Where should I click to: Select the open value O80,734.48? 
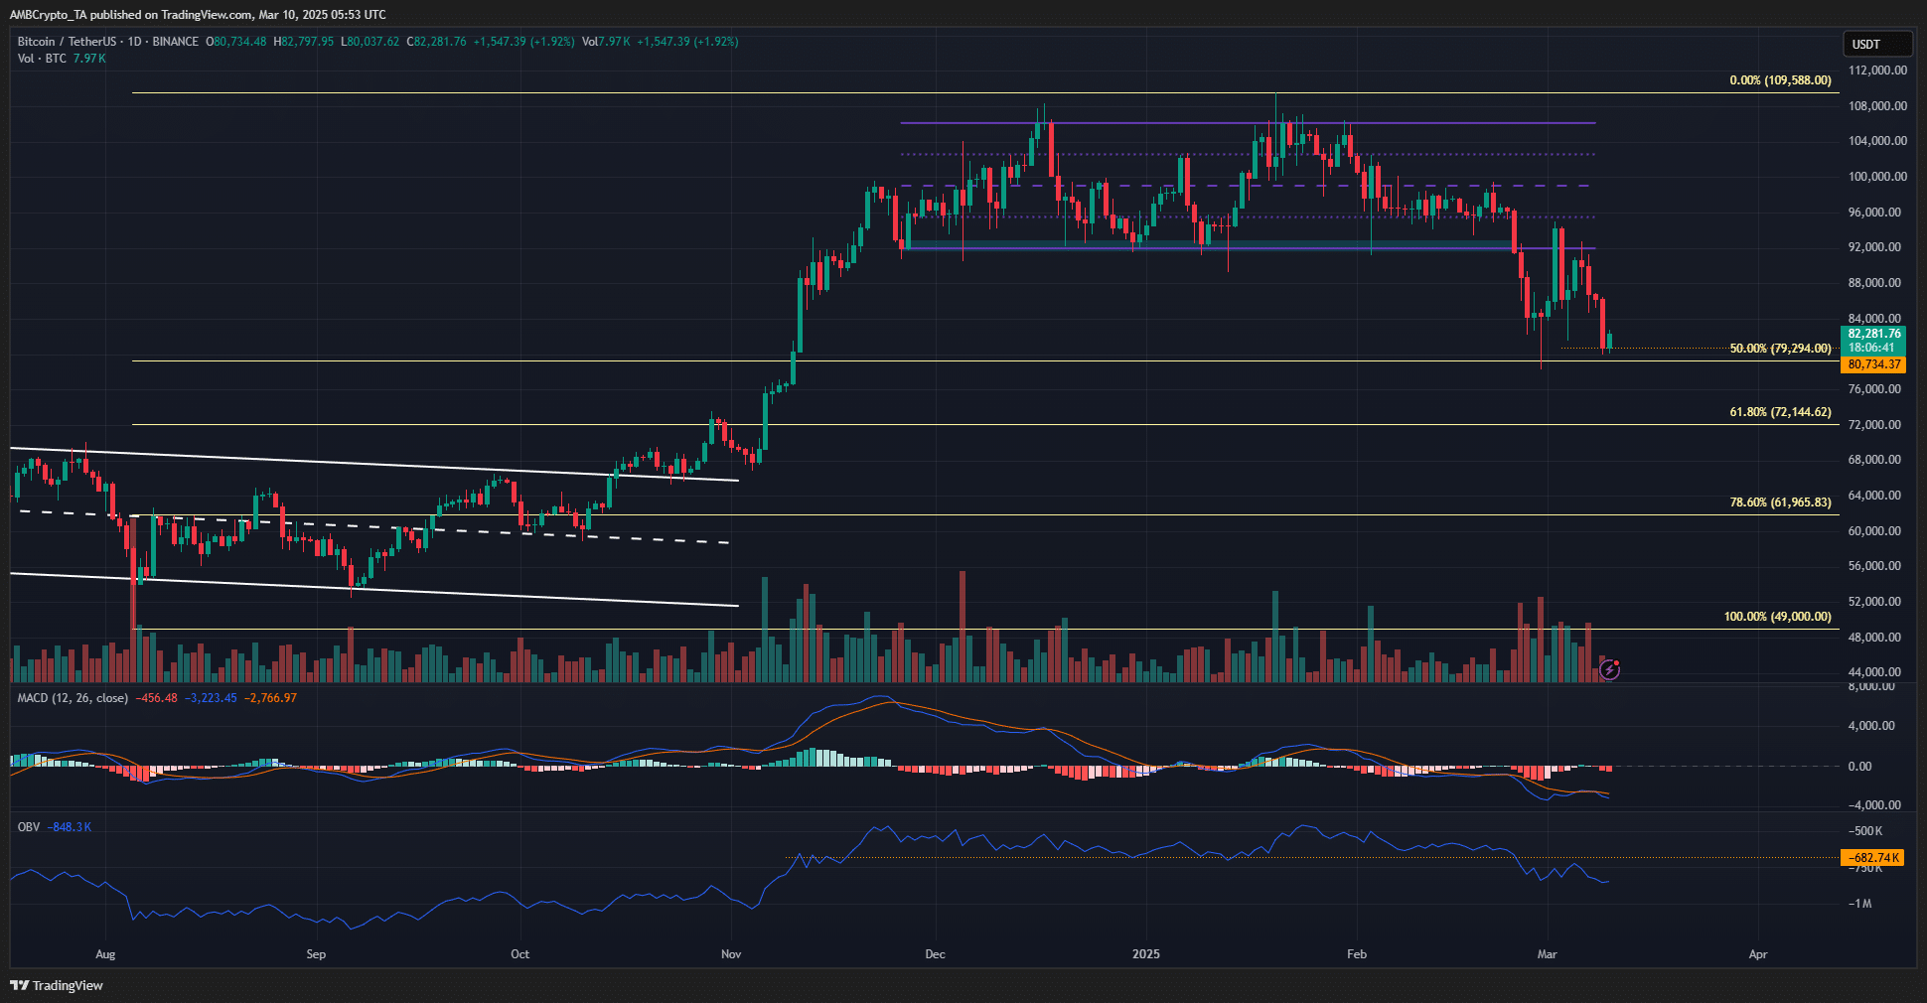[235, 42]
